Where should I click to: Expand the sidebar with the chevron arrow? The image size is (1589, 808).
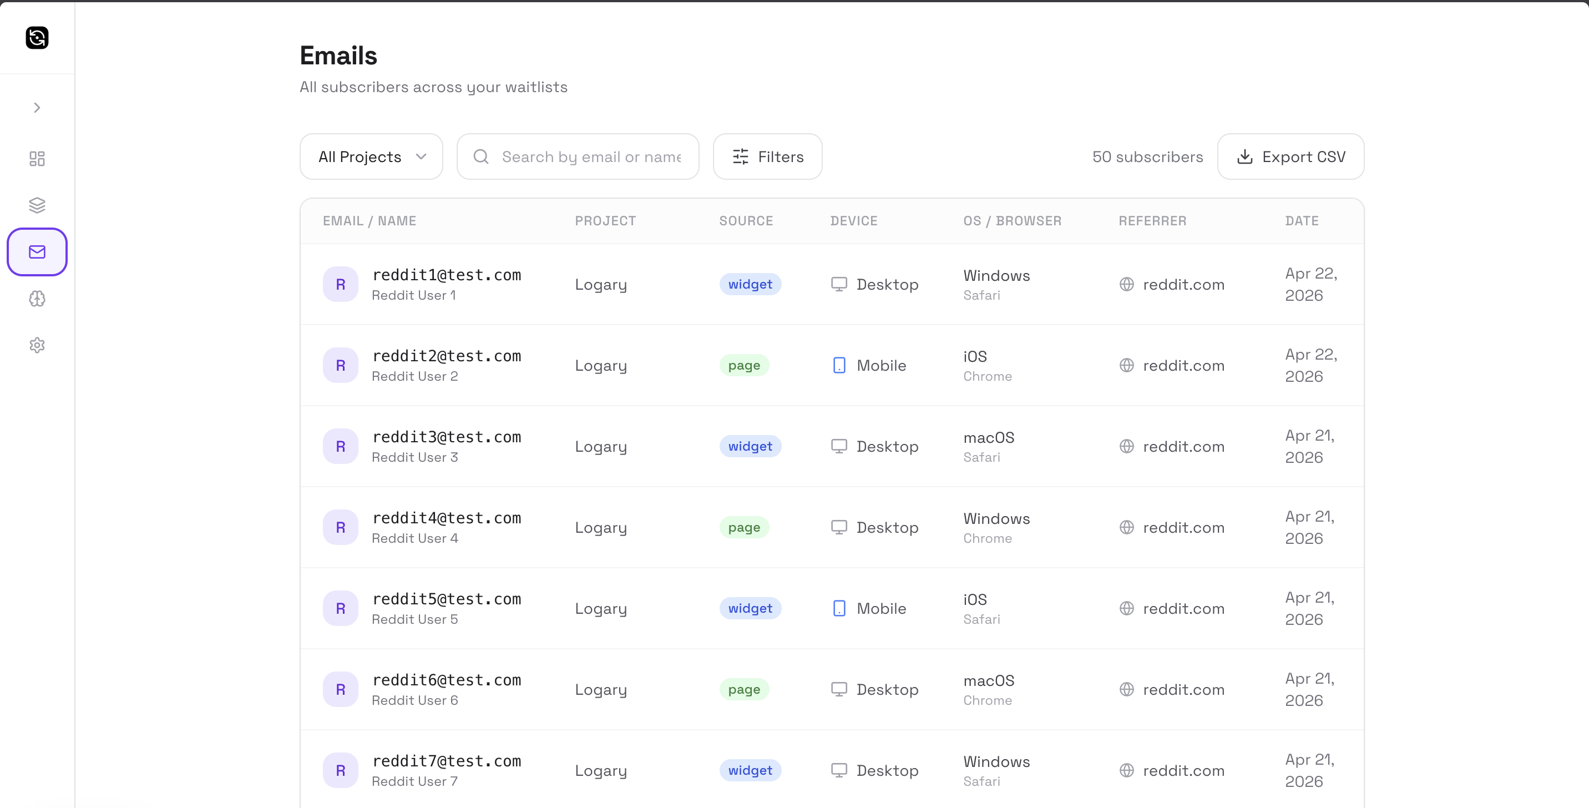coord(37,108)
